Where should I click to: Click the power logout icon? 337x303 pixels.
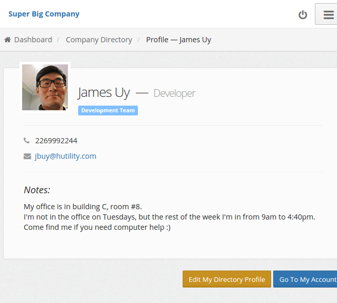click(x=303, y=15)
